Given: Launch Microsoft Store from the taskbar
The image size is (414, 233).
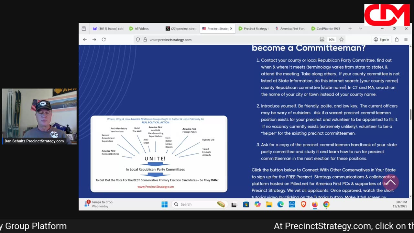Looking at the screenshot, I should click(x=246, y=204).
